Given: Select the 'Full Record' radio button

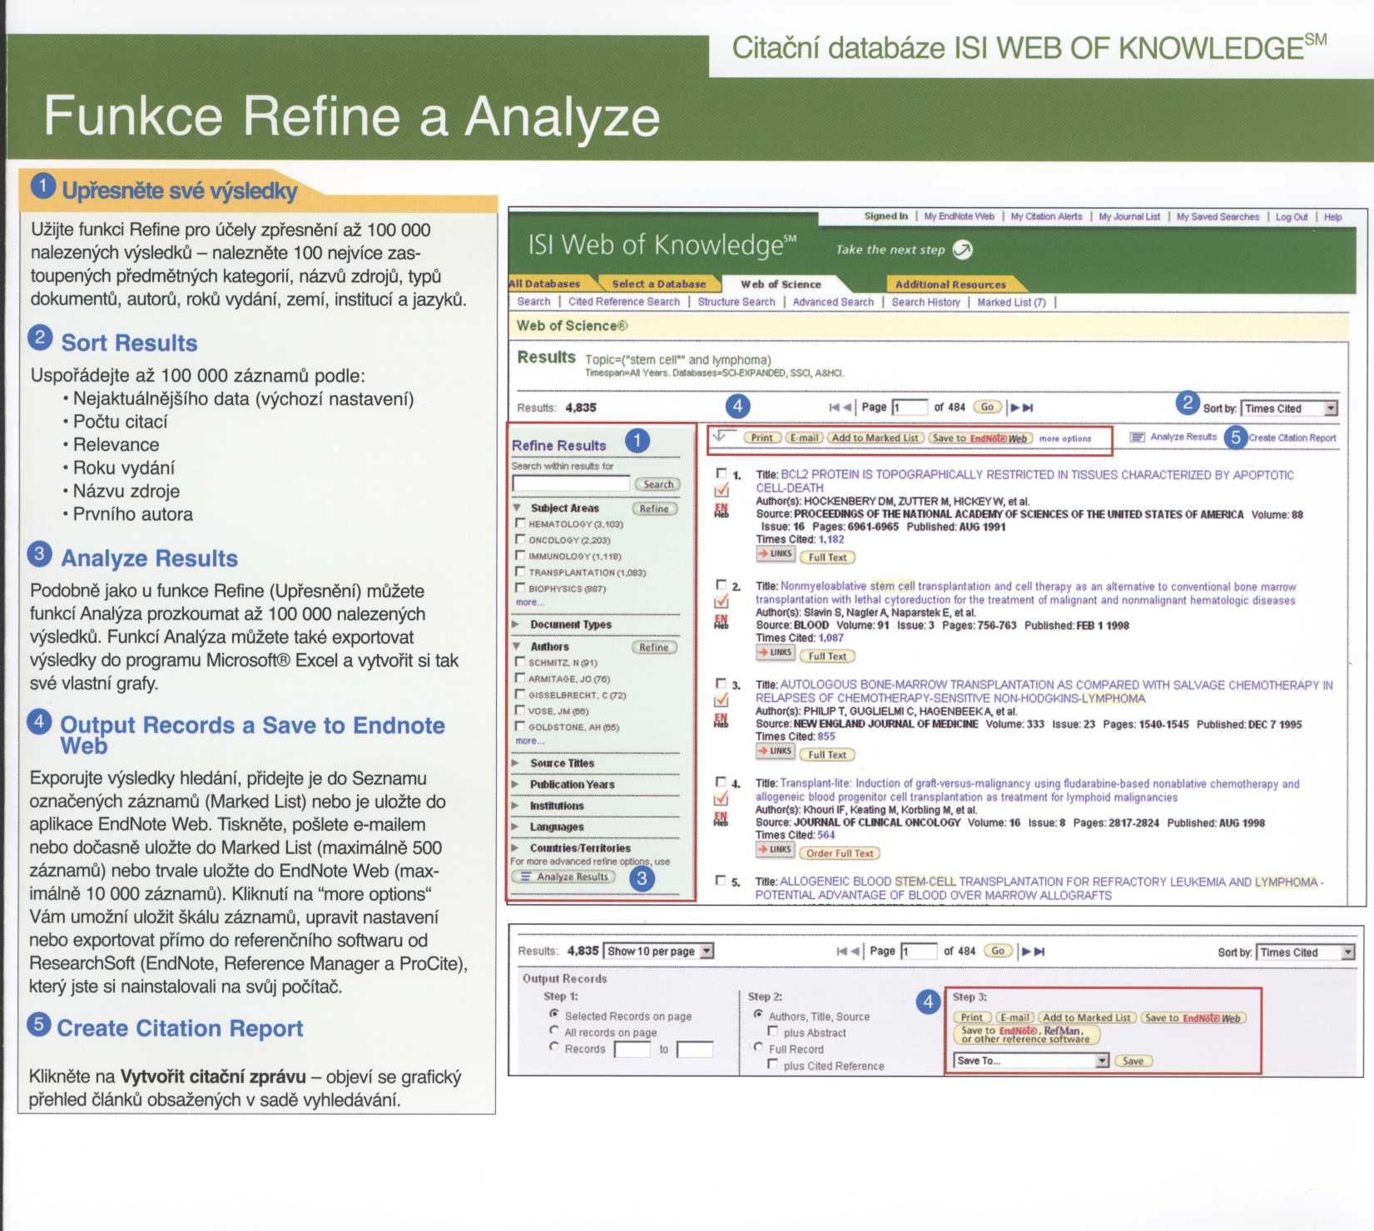Looking at the screenshot, I should pos(758,1047).
